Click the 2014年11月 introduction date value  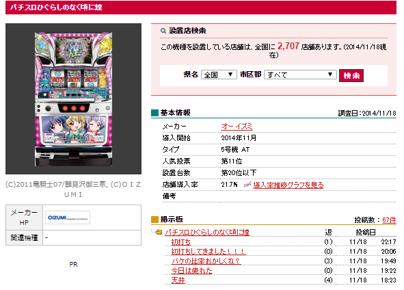point(239,138)
